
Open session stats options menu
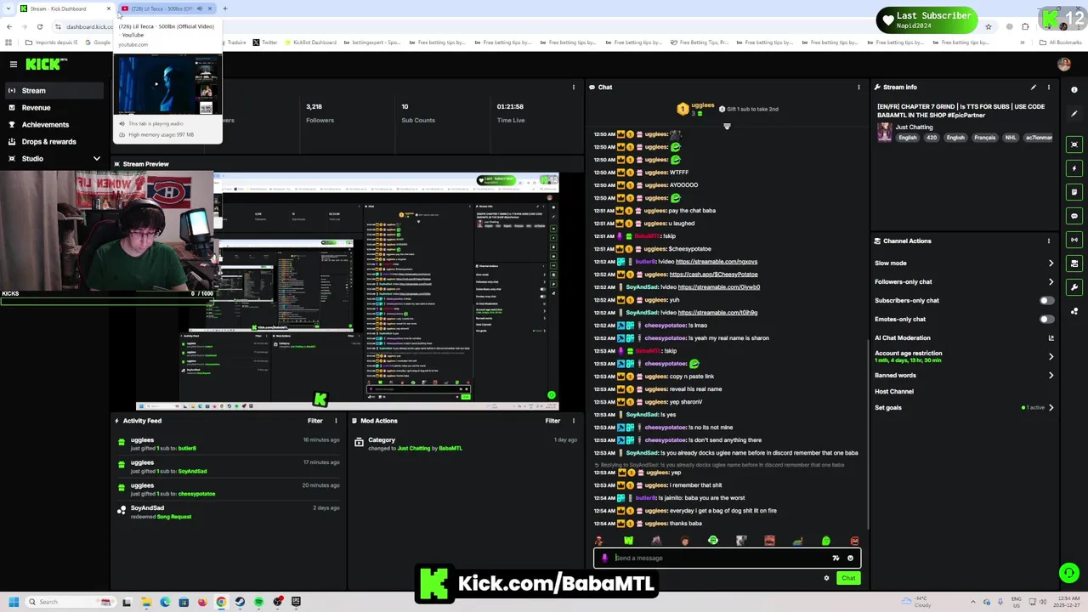[574, 87]
